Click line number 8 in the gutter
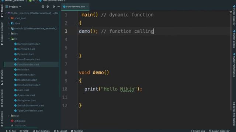236x132 pixels. 66,73
